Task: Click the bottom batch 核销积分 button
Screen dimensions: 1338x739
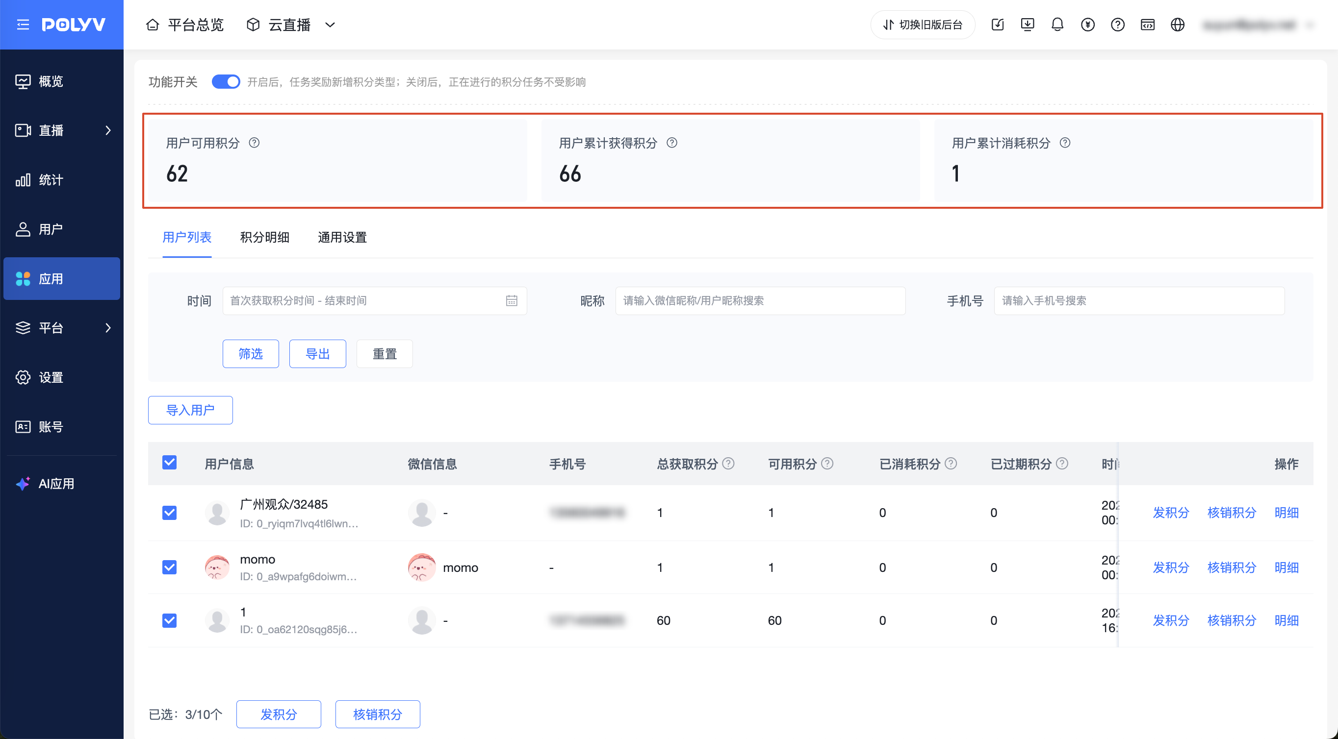Action: [x=378, y=714]
